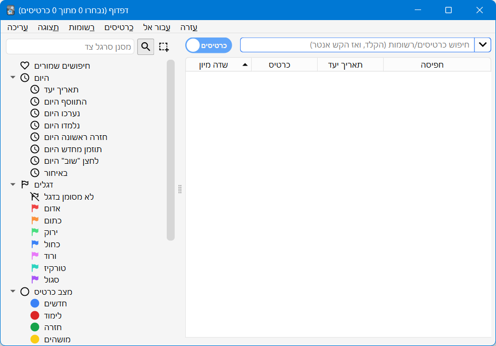Click the blue flag icon for כחול
Viewport: 496px width, 346px height.
click(35, 244)
